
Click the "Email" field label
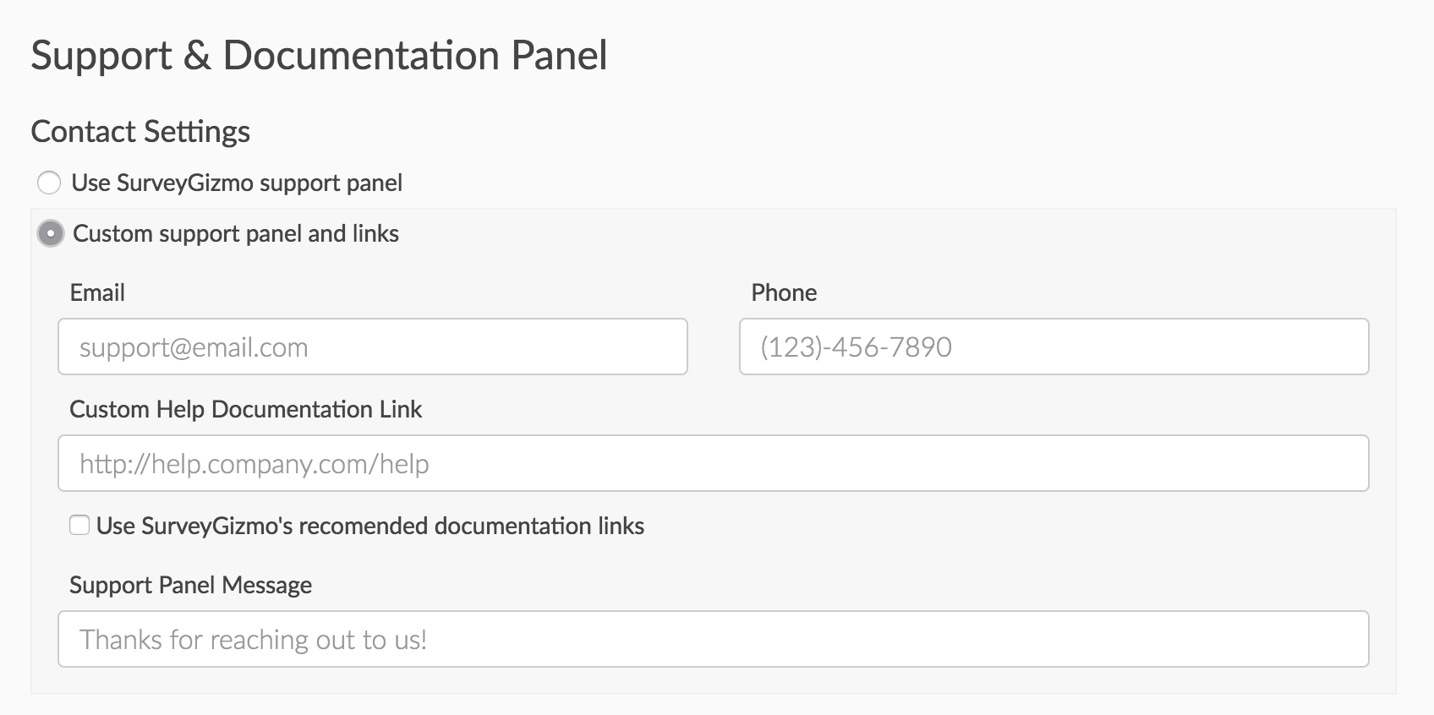pyautogui.click(x=97, y=293)
